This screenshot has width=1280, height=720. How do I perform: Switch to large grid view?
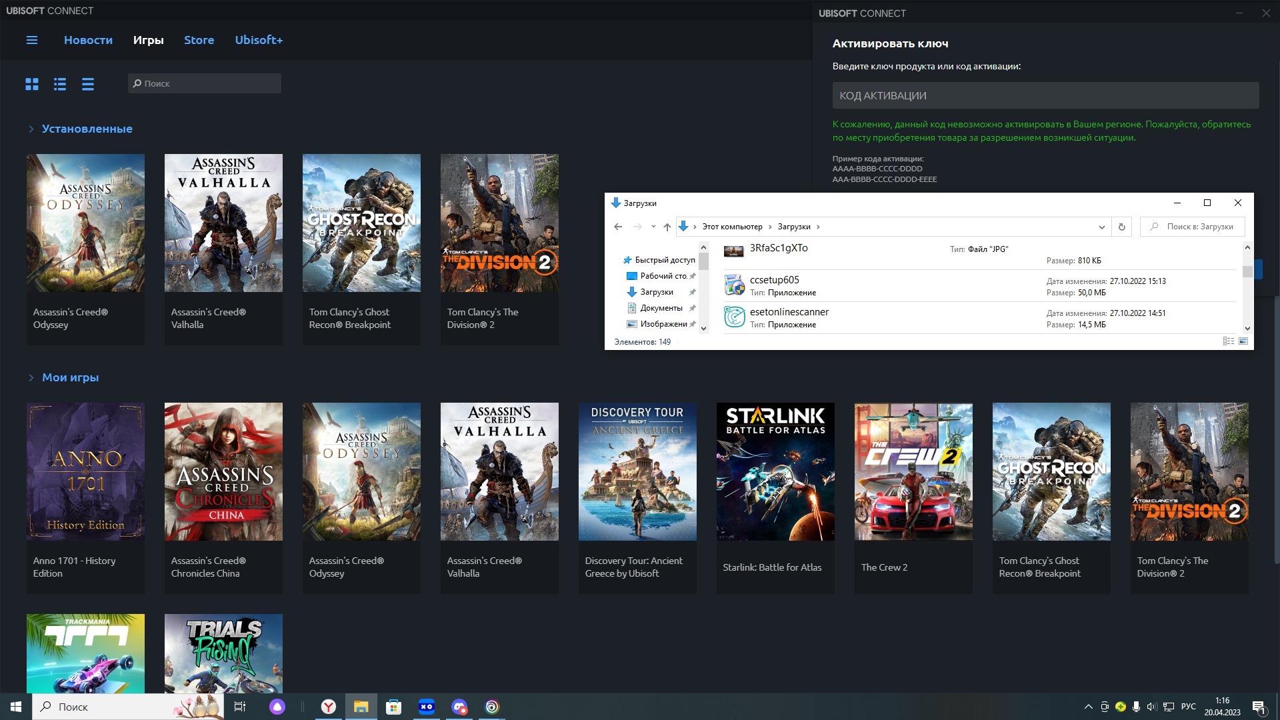pos(32,84)
